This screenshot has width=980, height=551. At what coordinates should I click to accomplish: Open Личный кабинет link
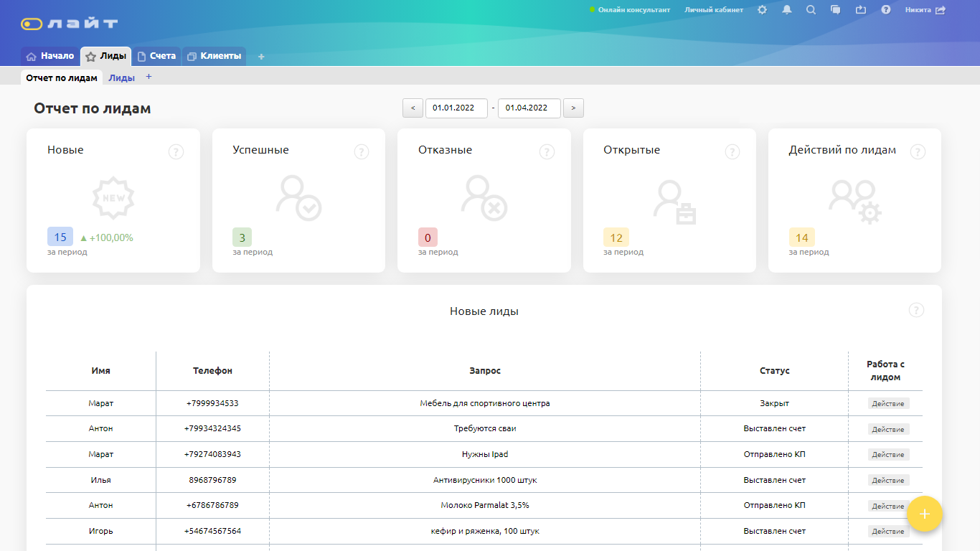click(714, 10)
